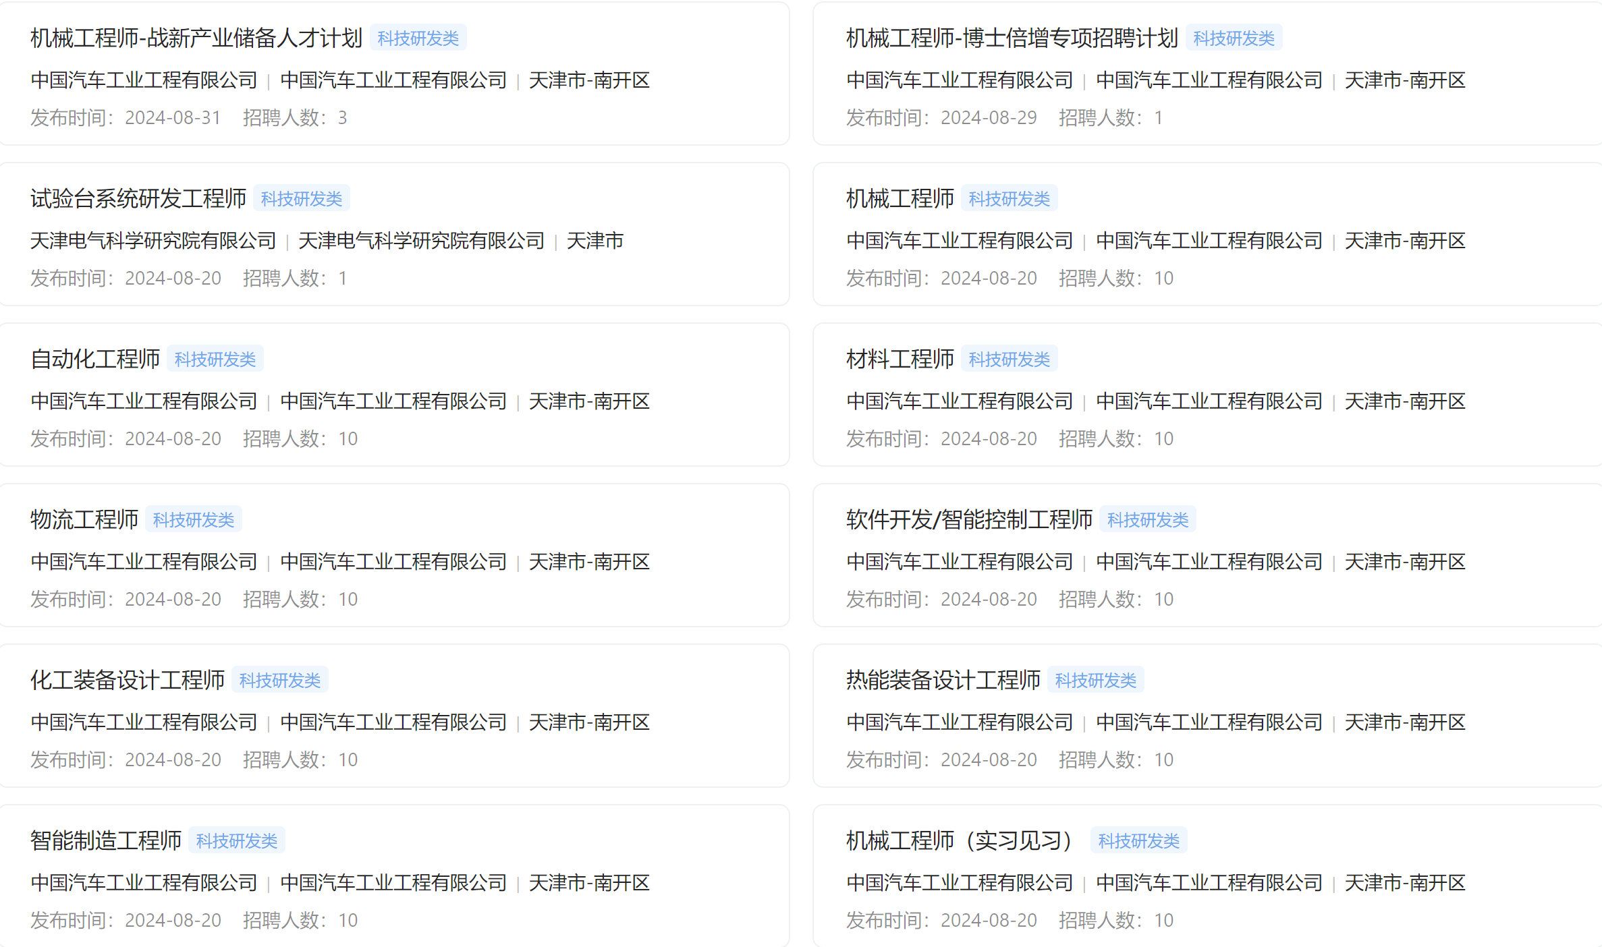Open 热能装备设计工程师 job title
This screenshot has height=947, width=1602.
coord(943,681)
